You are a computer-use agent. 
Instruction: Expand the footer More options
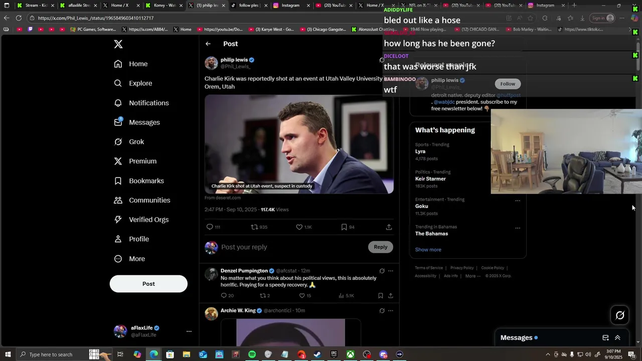pos(473,276)
